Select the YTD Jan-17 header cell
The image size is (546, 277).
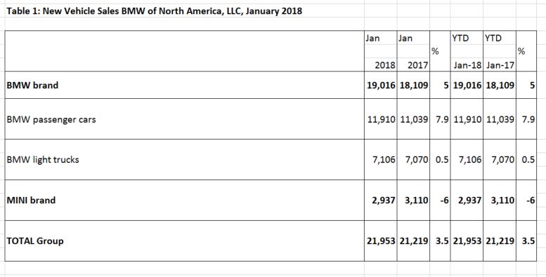tap(500, 51)
